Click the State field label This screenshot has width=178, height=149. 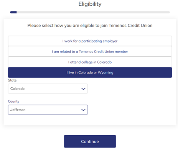coord(12,80)
